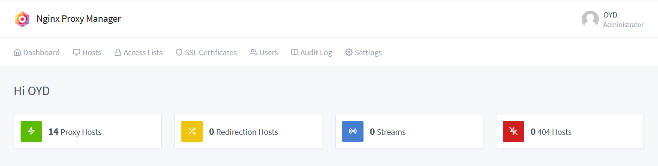
Task: Open the 14 Proxy Hosts card
Action: click(88, 131)
